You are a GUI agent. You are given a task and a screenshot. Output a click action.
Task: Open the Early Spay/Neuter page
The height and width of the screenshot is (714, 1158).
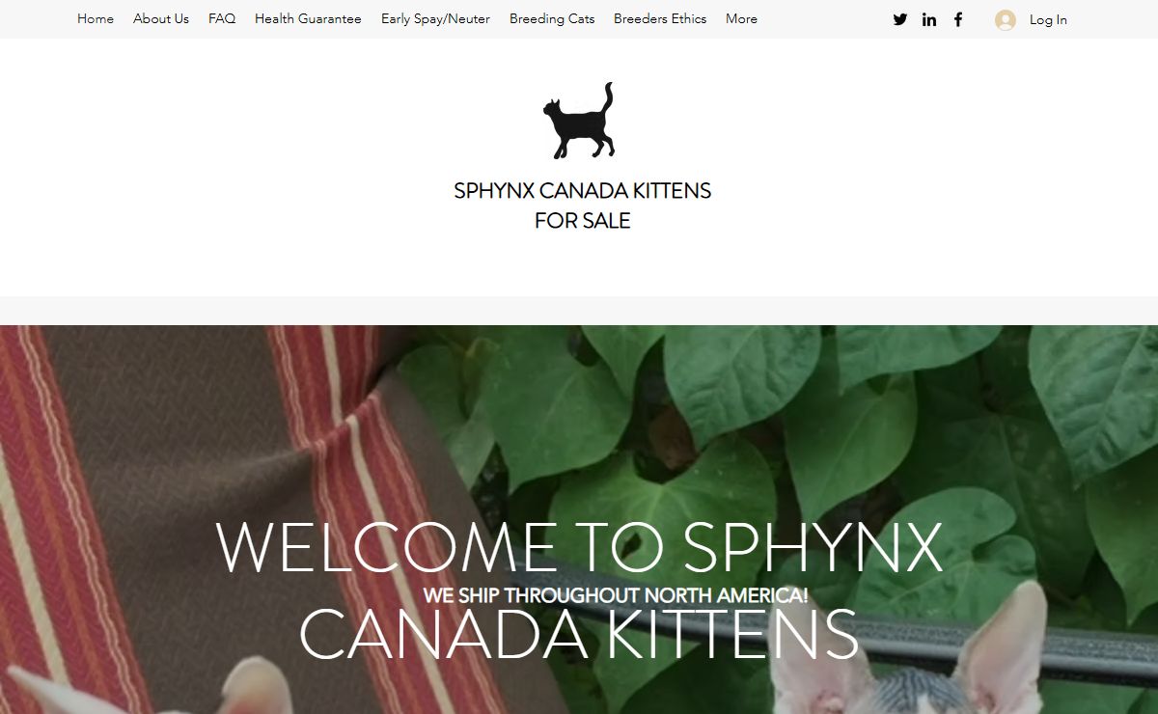435,18
